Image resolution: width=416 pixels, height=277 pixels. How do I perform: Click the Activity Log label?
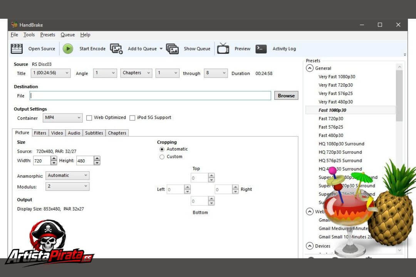coord(284,49)
